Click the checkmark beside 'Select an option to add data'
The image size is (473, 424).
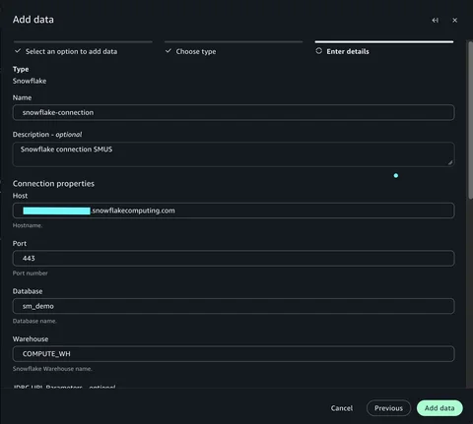click(x=18, y=51)
